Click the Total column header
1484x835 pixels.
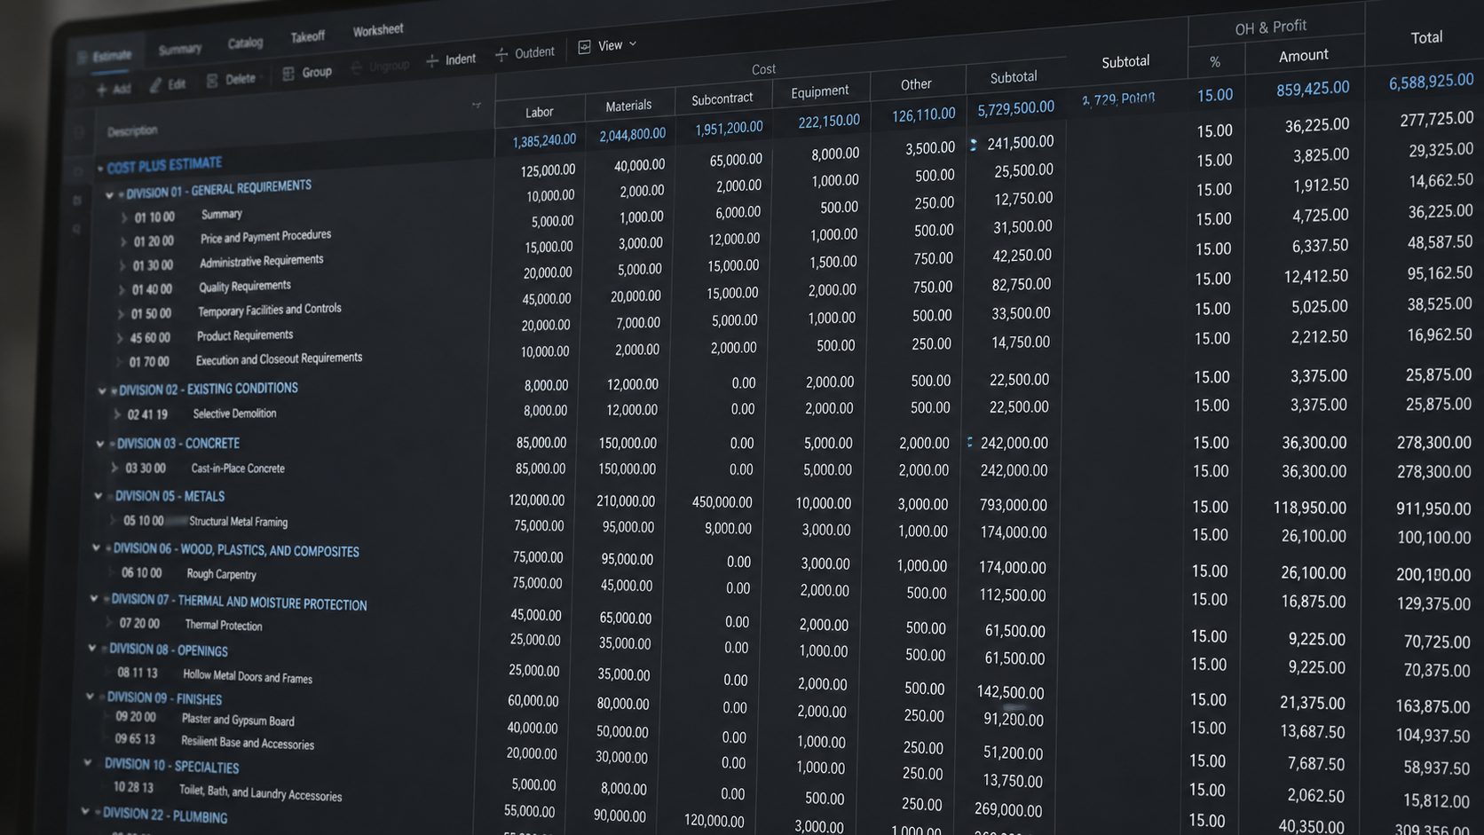(x=1426, y=37)
